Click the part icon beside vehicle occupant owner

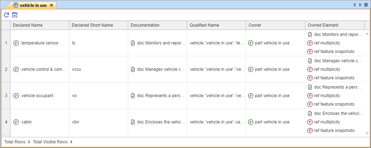pyautogui.click(x=251, y=96)
